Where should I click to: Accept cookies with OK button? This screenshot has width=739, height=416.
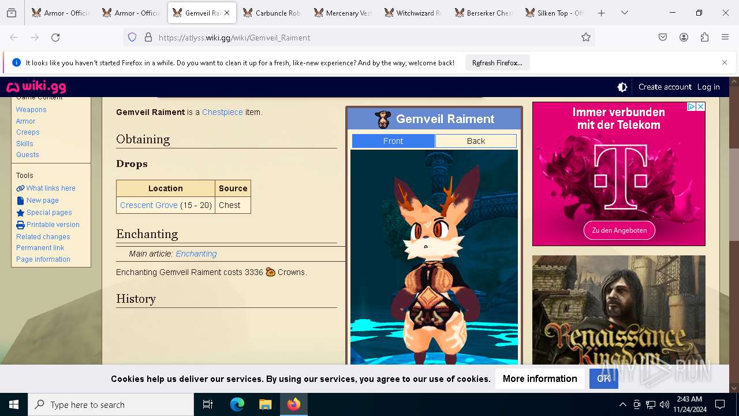click(603, 379)
